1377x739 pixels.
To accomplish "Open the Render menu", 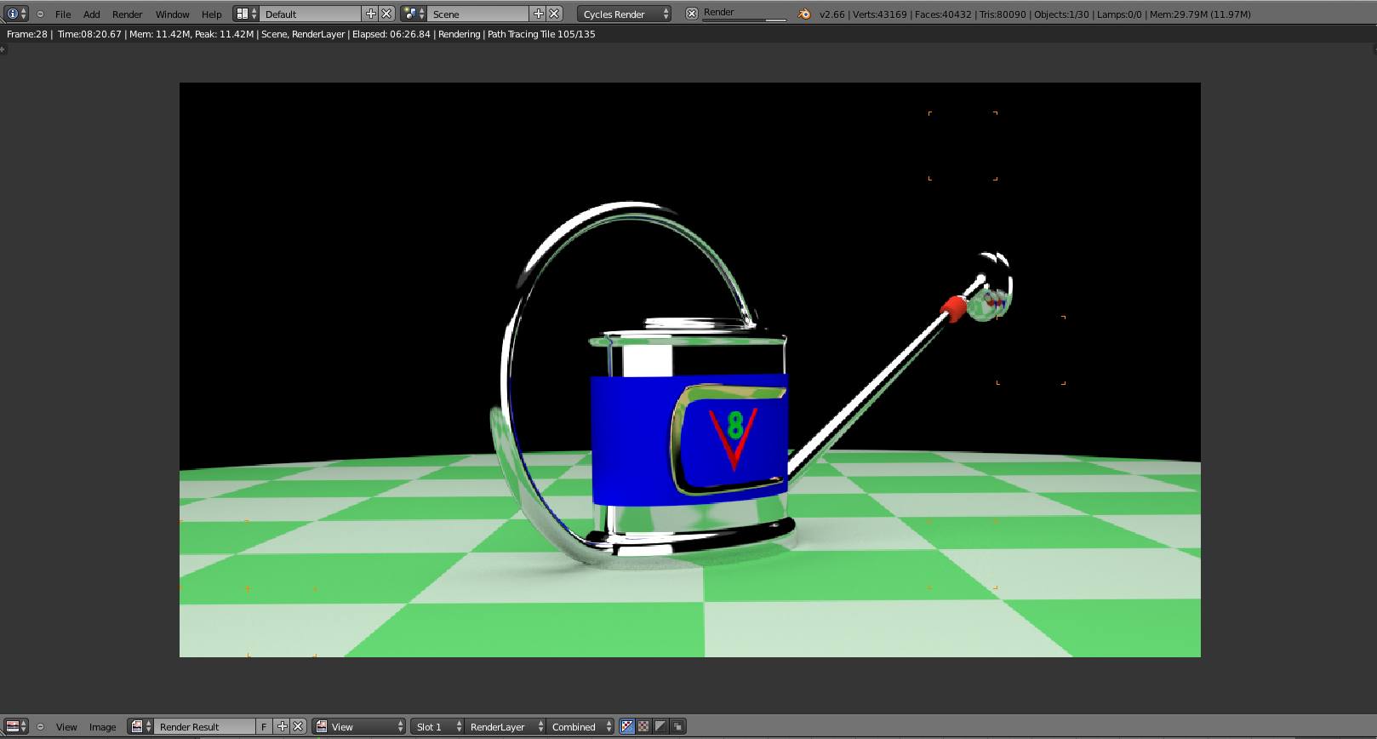I will pos(128,14).
